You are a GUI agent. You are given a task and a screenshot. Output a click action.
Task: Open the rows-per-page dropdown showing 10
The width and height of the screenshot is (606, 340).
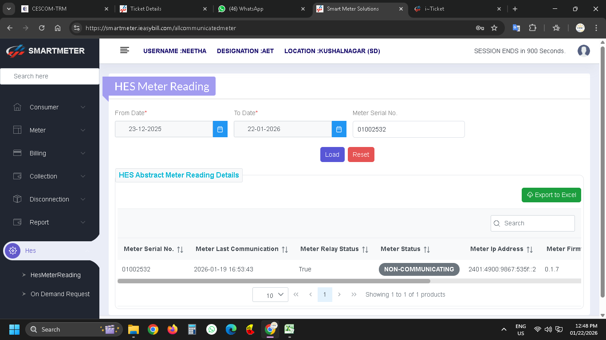pyautogui.click(x=270, y=295)
